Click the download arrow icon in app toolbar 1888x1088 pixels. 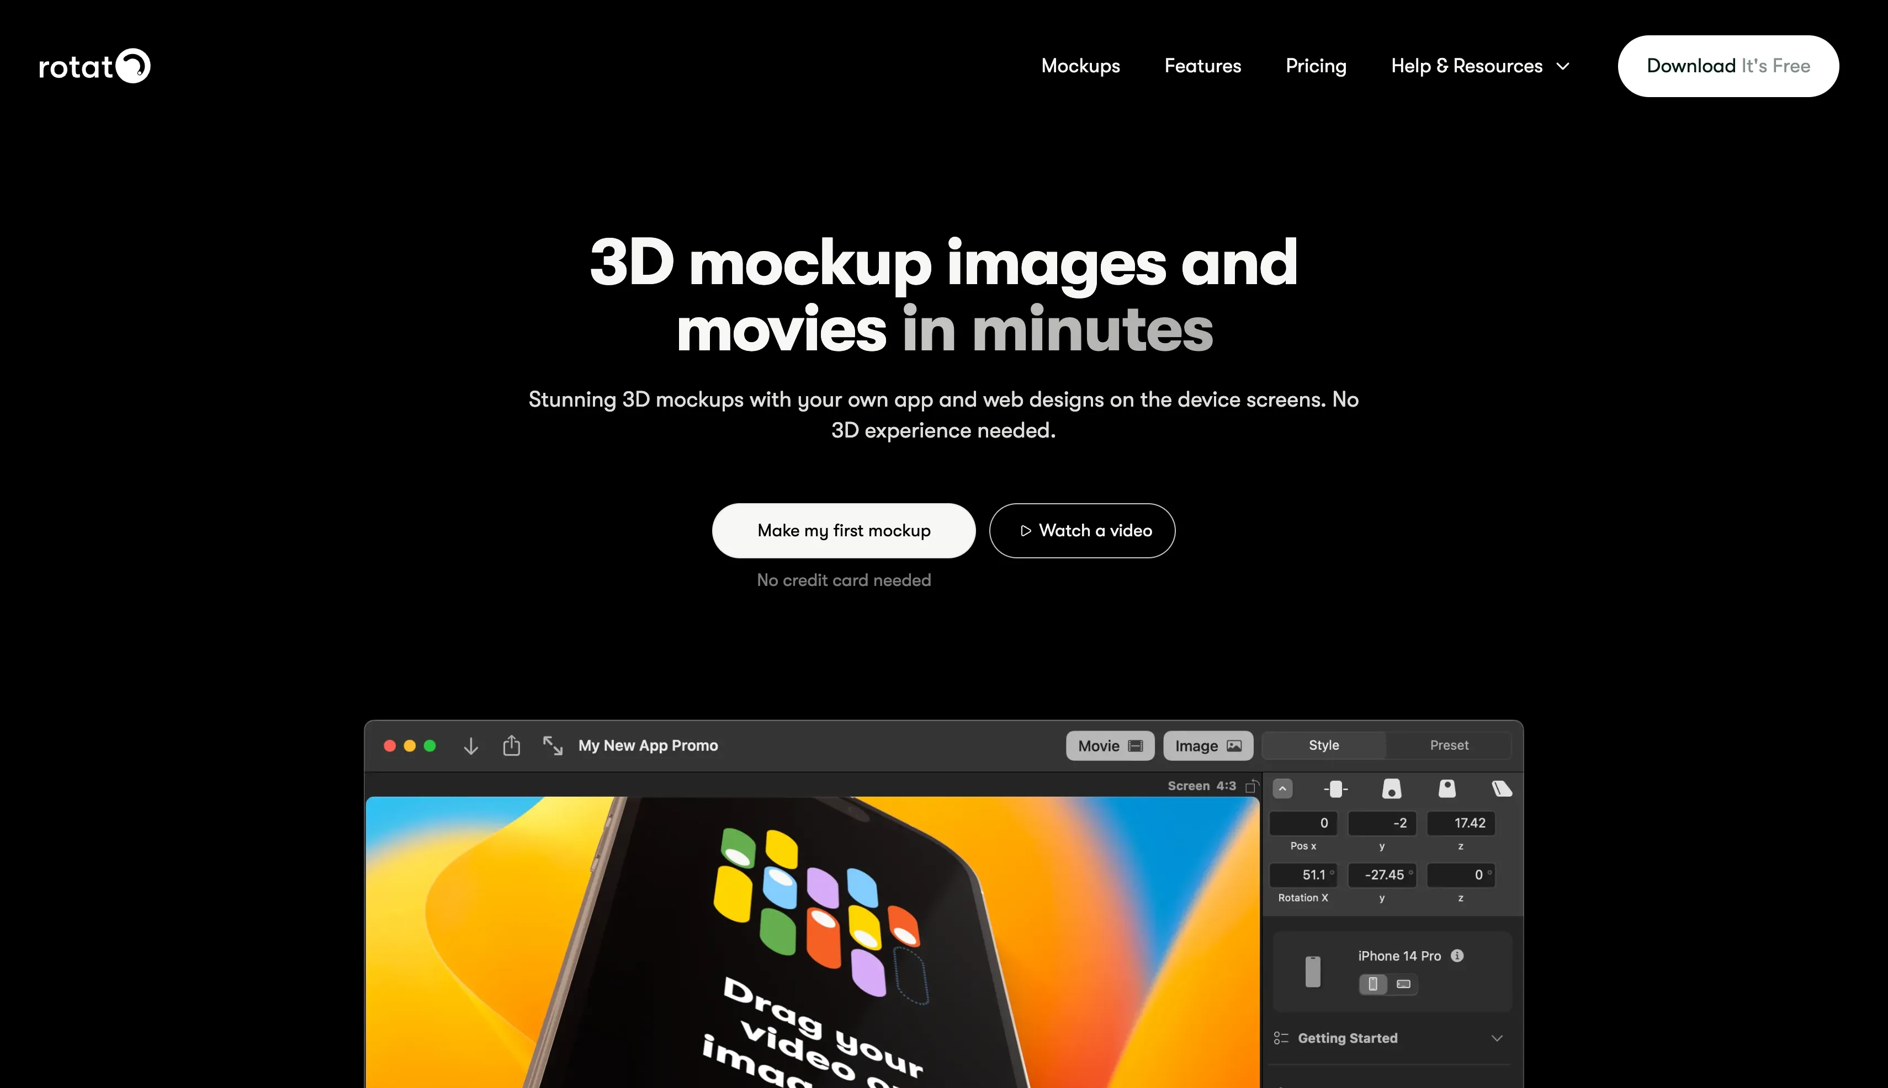(x=470, y=746)
